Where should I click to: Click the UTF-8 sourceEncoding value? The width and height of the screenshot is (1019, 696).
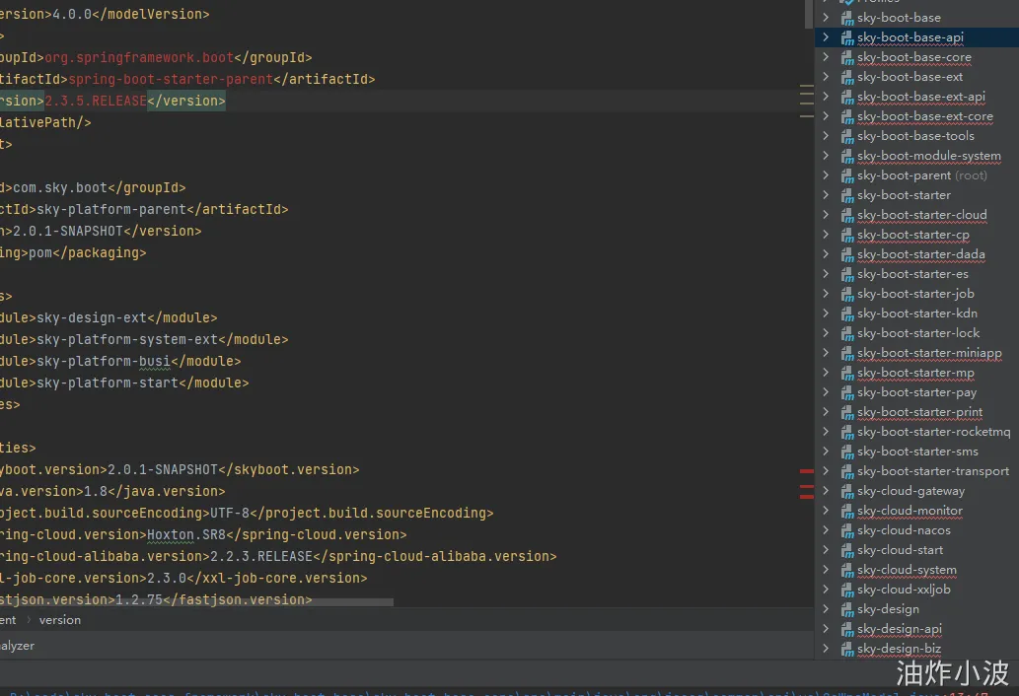click(230, 513)
